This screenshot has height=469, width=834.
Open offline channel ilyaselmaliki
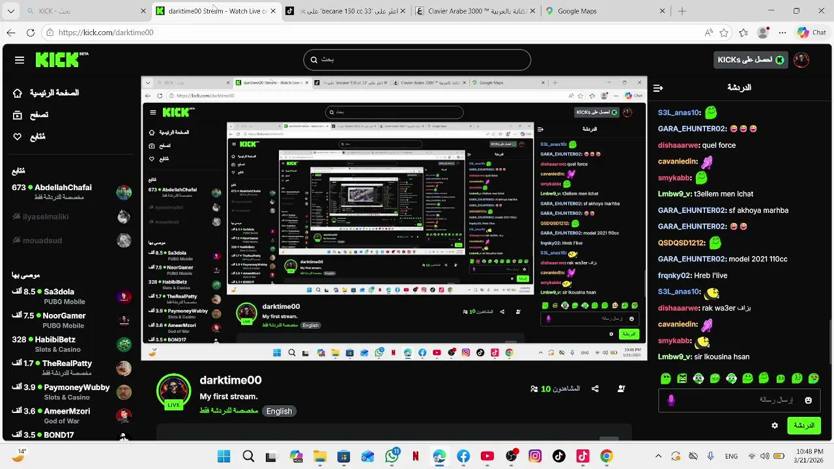point(72,216)
